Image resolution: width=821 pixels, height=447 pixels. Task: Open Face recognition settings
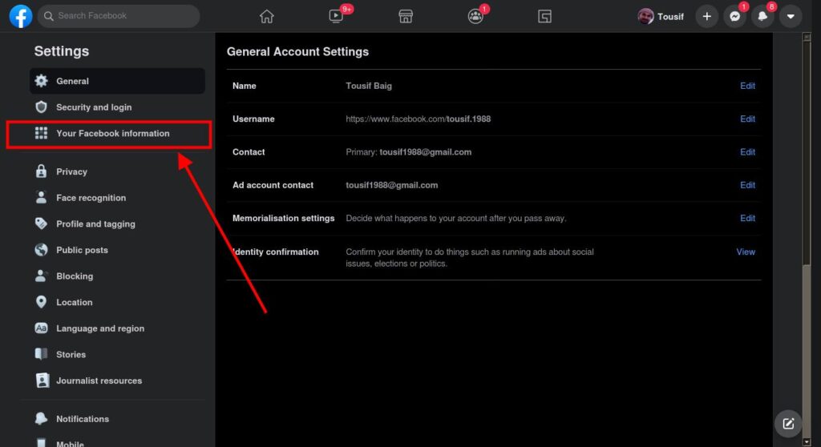(x=117, y=198)
